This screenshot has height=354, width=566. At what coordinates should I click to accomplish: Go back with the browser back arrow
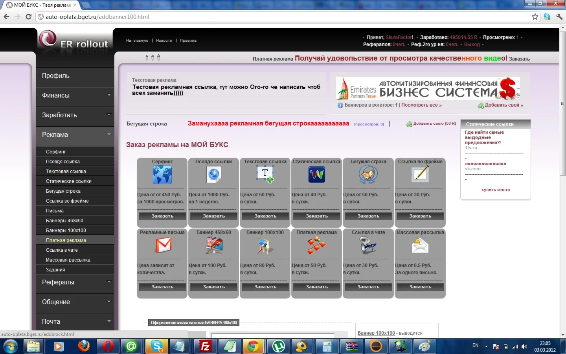[x=6, y=17]
